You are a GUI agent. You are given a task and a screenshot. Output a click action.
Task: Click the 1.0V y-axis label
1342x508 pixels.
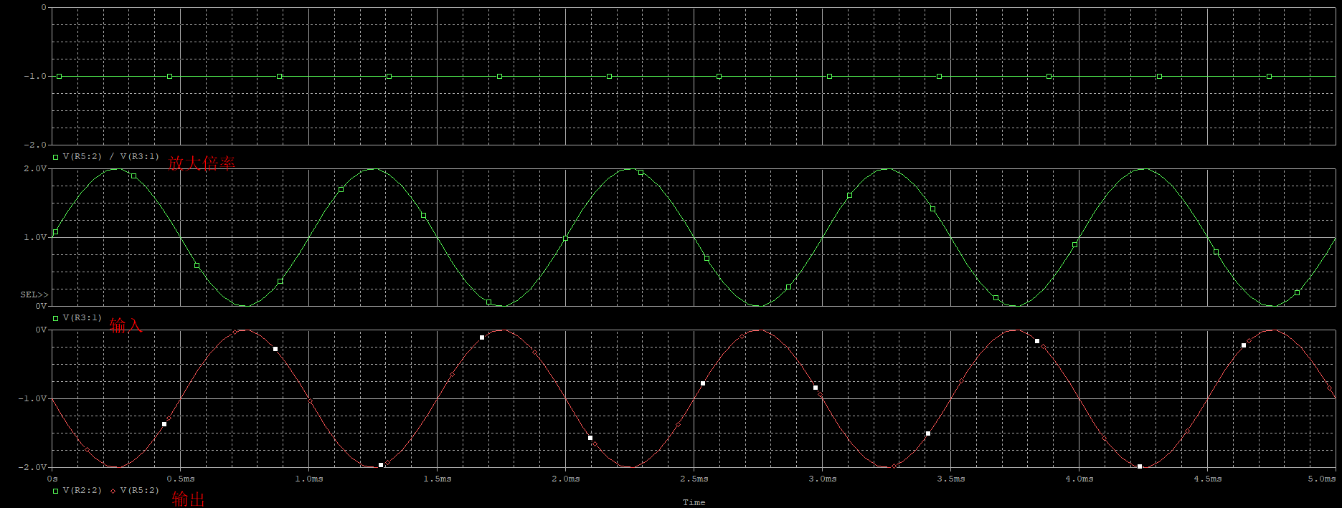point(35,237)
